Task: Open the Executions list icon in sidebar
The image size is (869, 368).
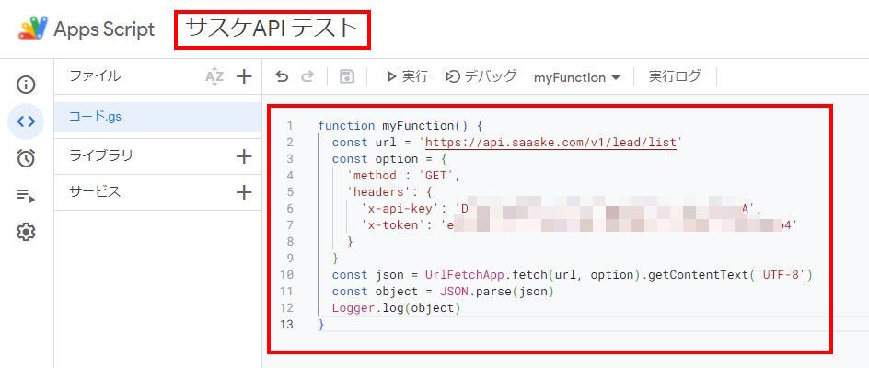Action: click(x=26, y=195)
